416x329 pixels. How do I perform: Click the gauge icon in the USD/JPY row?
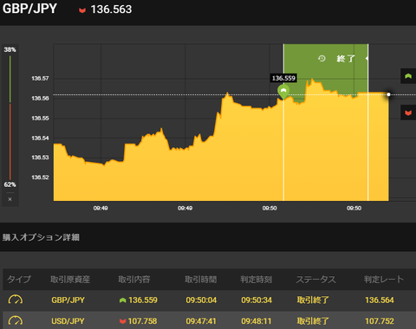[x=16, y=320]
